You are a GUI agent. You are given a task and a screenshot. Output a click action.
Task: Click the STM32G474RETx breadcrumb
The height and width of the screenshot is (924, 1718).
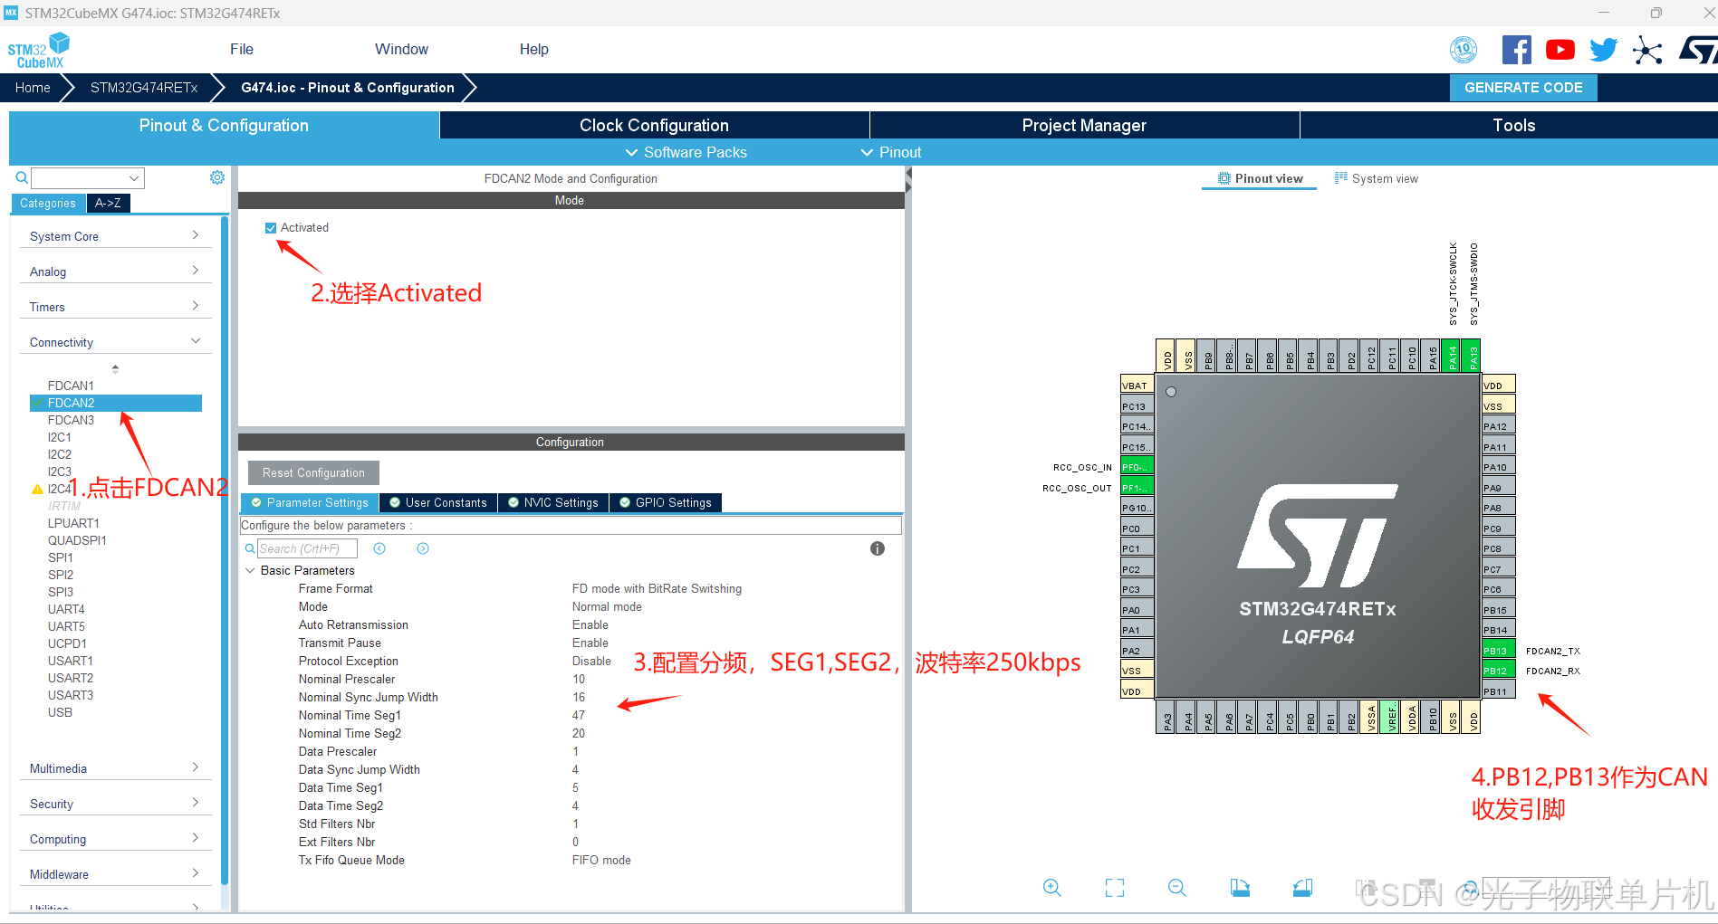(x=144, y=88)
